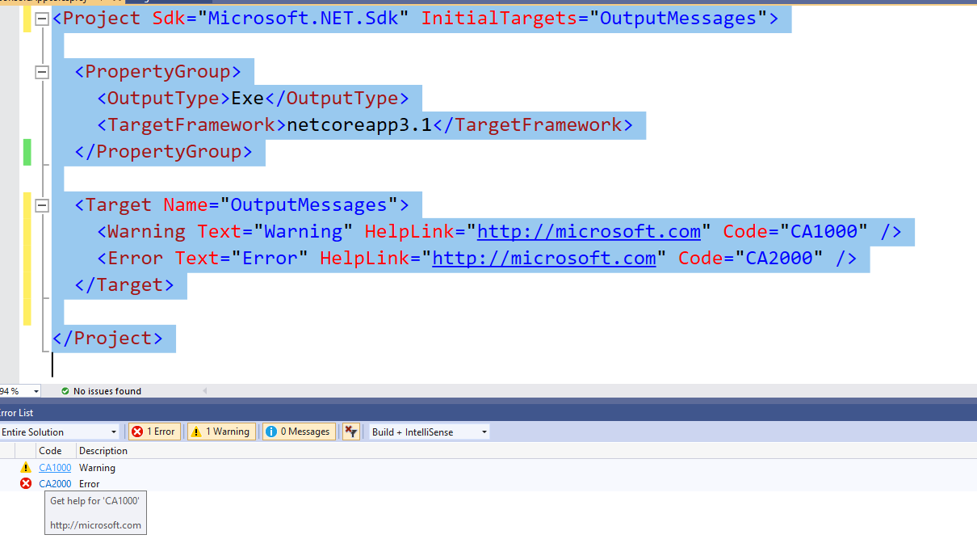Collapse the OutputMessages Target fold
The height and width of the screenshot is (539, 977).
41,205
